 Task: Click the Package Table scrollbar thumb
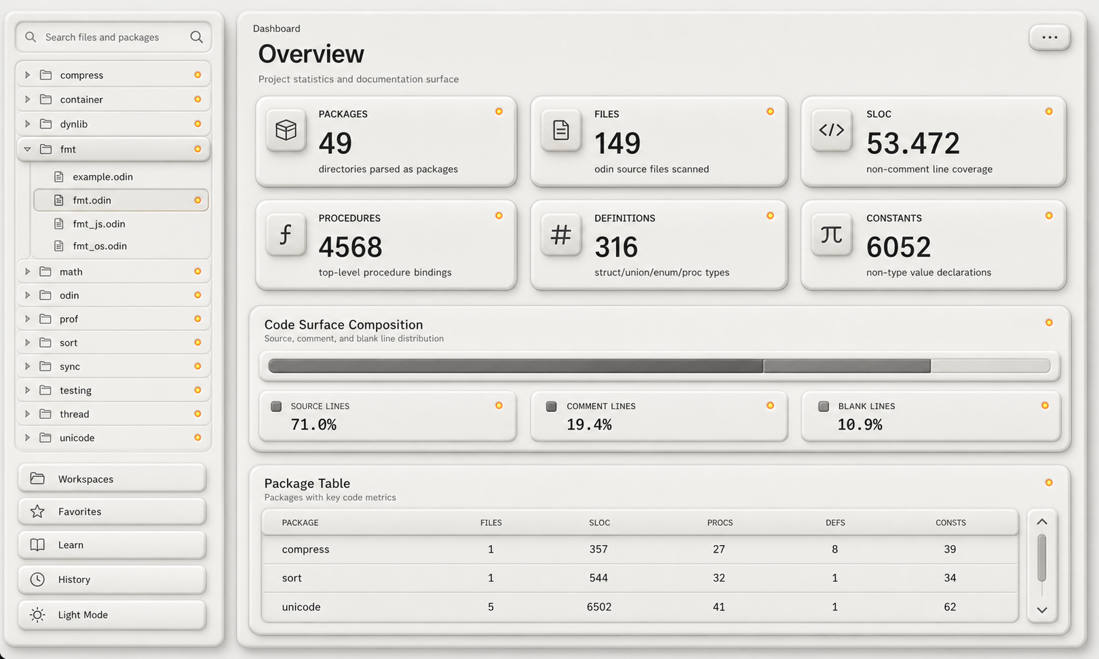(1042, 558)
